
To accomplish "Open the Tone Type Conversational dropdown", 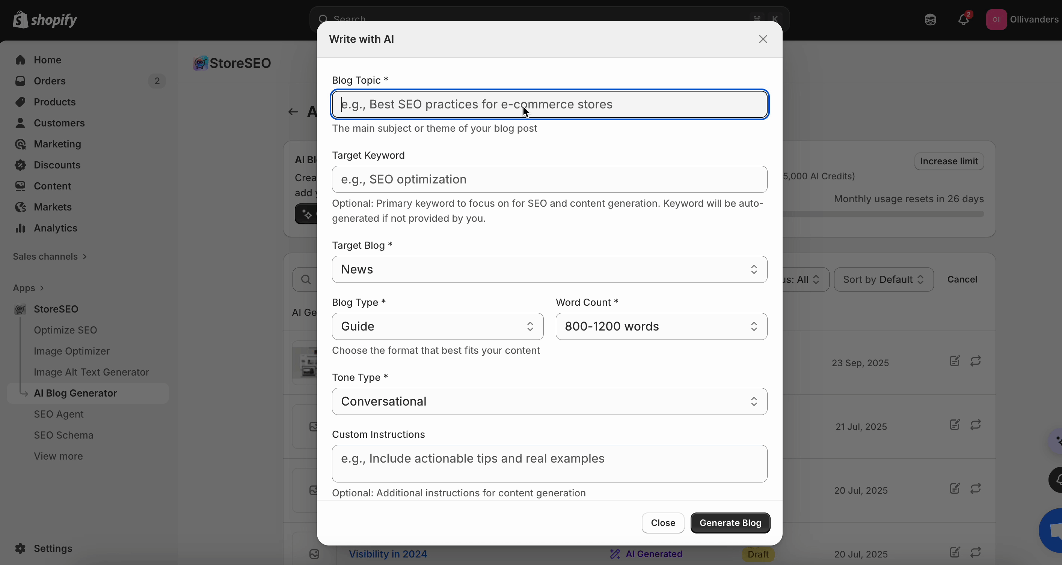I will (549, 401).
